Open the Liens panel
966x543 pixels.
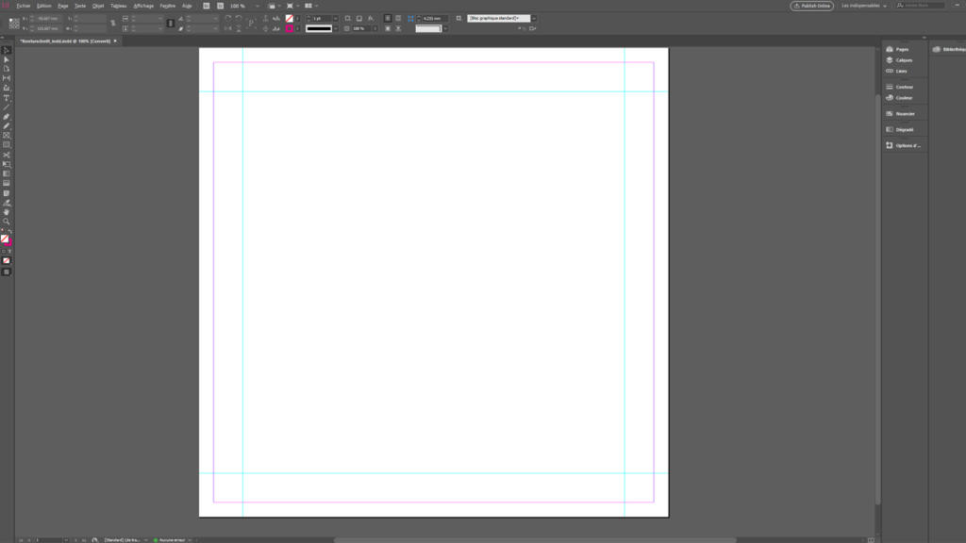pyautogui.click(x=896, y=72)
